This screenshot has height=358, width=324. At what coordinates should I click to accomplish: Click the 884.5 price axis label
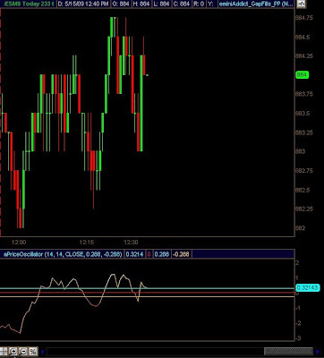tap(303, 38)
